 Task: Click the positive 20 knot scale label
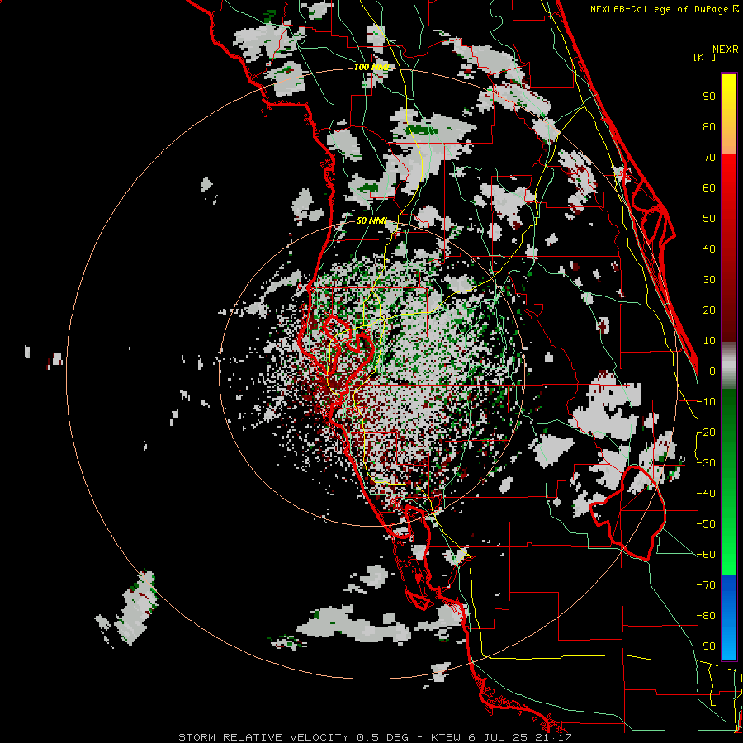tap(709, 310)
